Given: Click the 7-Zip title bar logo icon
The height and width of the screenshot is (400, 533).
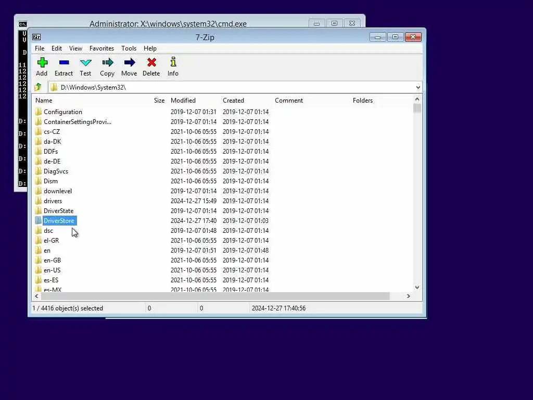Looking at the screenshot, I should click(36, 37).
